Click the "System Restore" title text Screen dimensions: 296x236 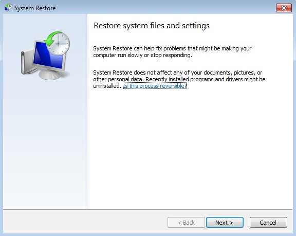35,8
